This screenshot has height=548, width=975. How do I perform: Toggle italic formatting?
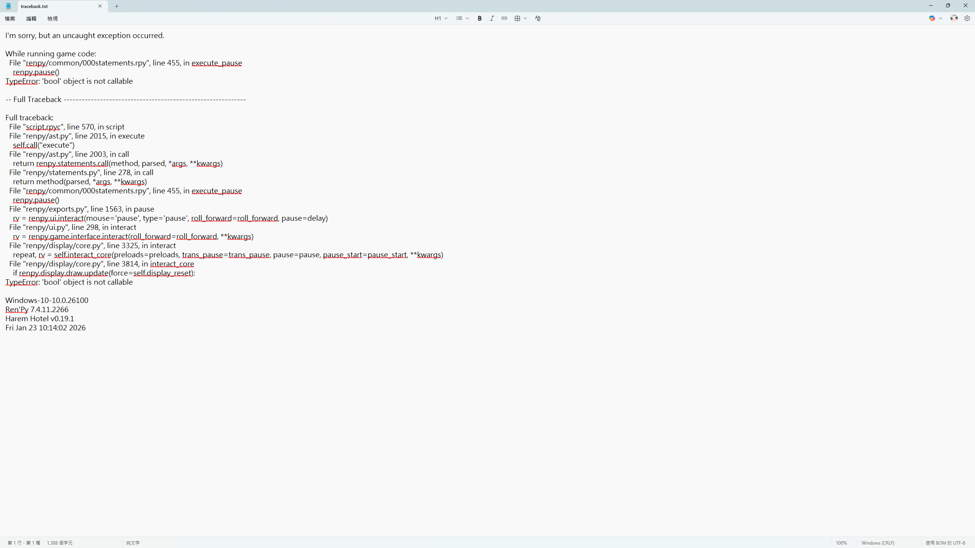[492, 18]
